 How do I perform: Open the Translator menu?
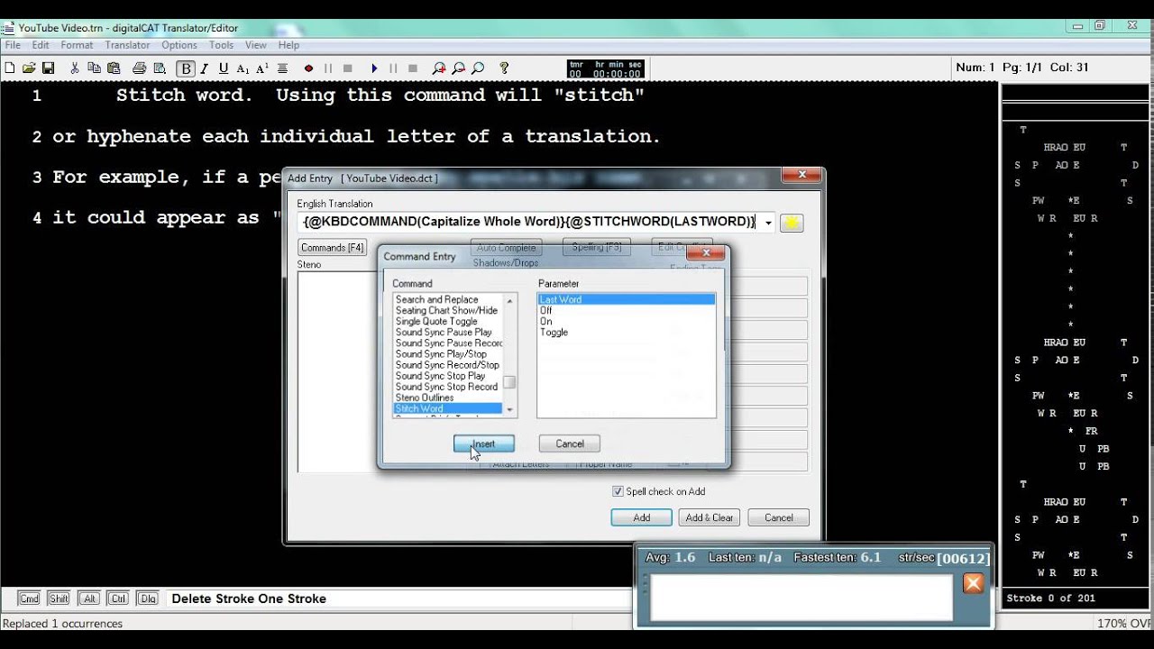tap(127, 45)
